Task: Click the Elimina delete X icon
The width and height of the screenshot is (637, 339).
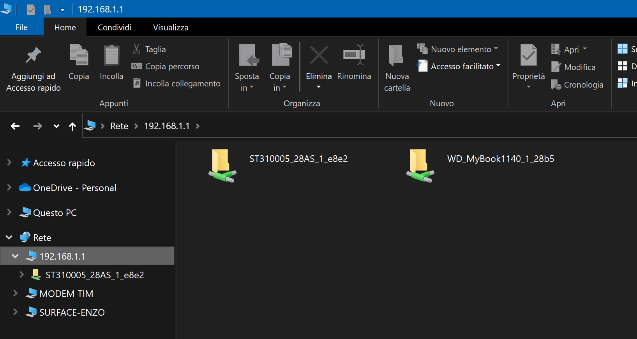Action: [x=319, y=55]
